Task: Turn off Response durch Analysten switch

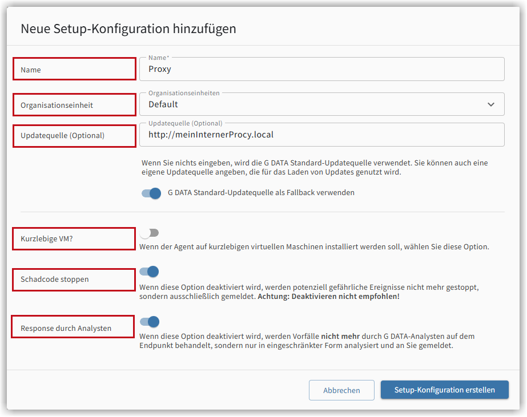Action: tap(150, 322)
